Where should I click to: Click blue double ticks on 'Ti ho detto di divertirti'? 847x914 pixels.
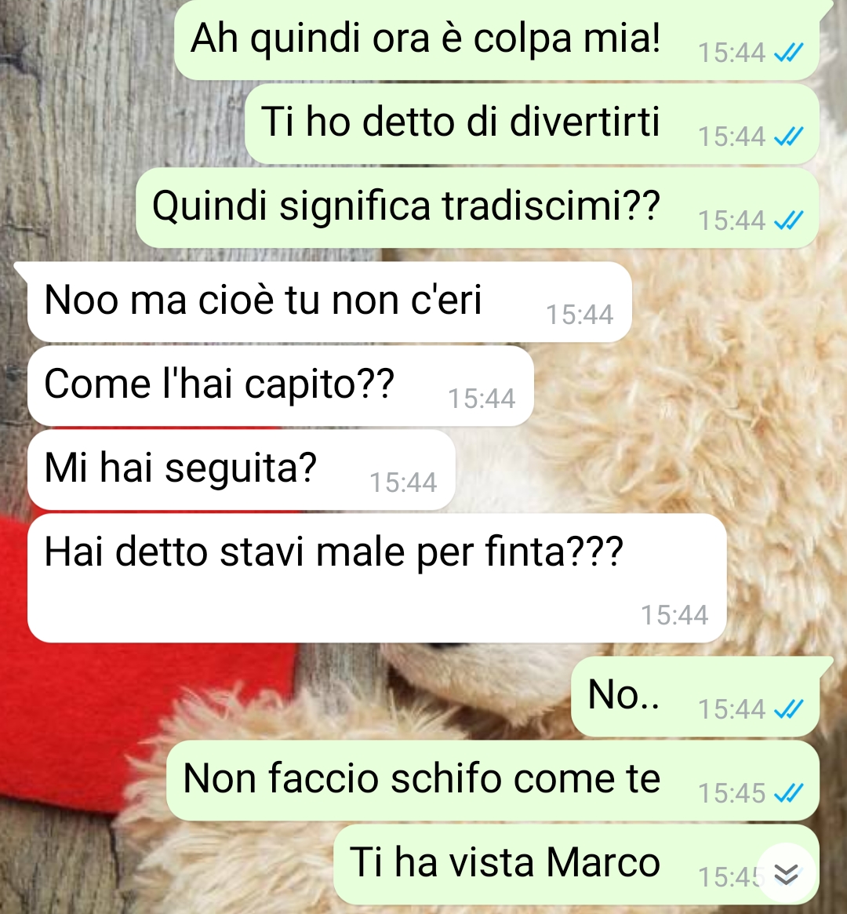(788, 137)
